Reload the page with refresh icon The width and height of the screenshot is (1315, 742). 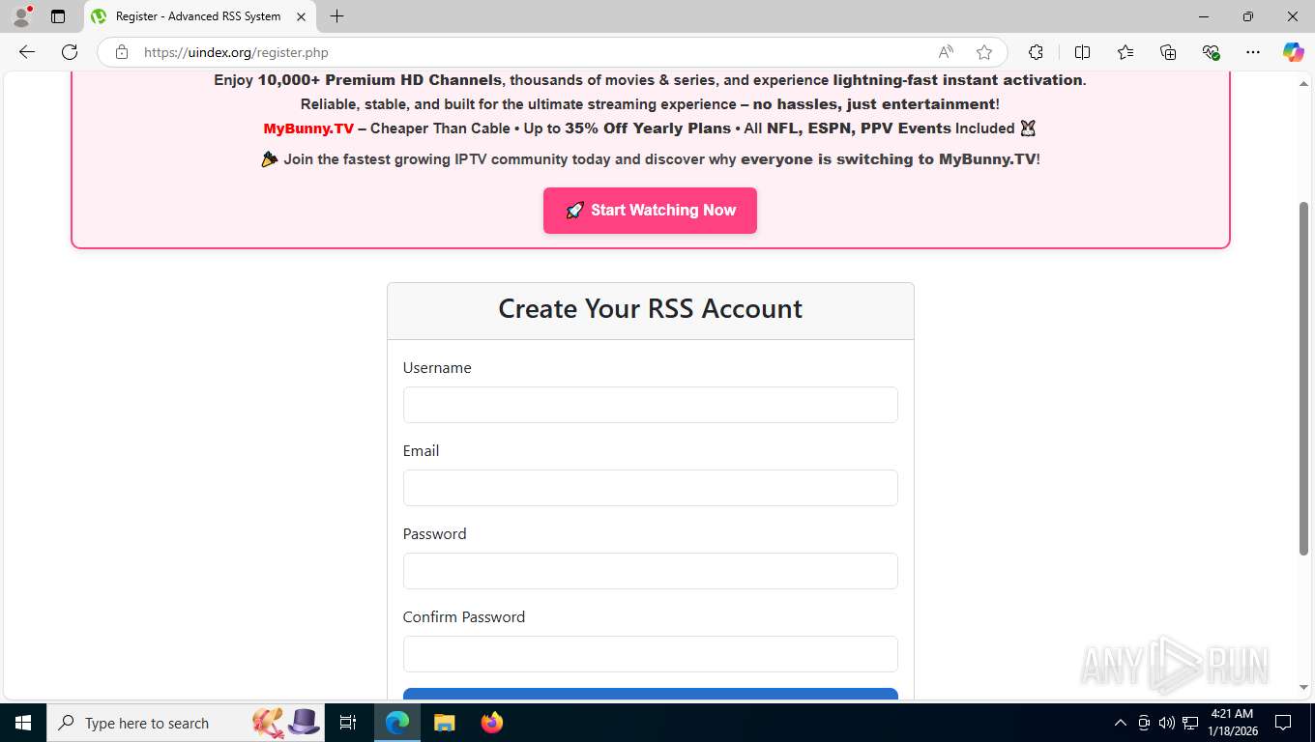pos(70,52)
